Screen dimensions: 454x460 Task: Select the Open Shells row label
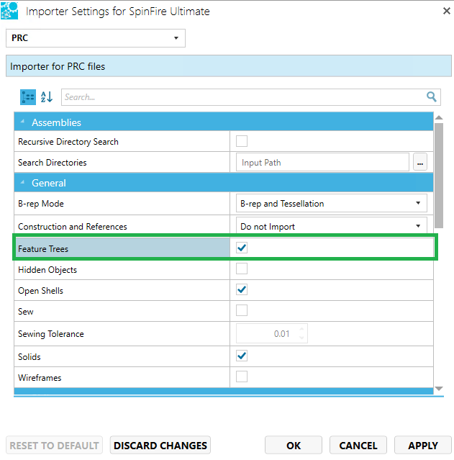click(x=40, y=291)
